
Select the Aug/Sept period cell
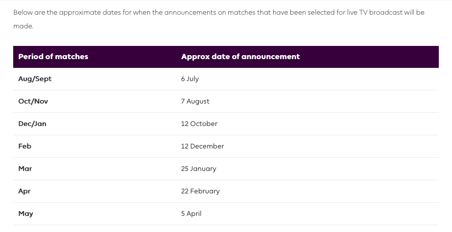35,79
